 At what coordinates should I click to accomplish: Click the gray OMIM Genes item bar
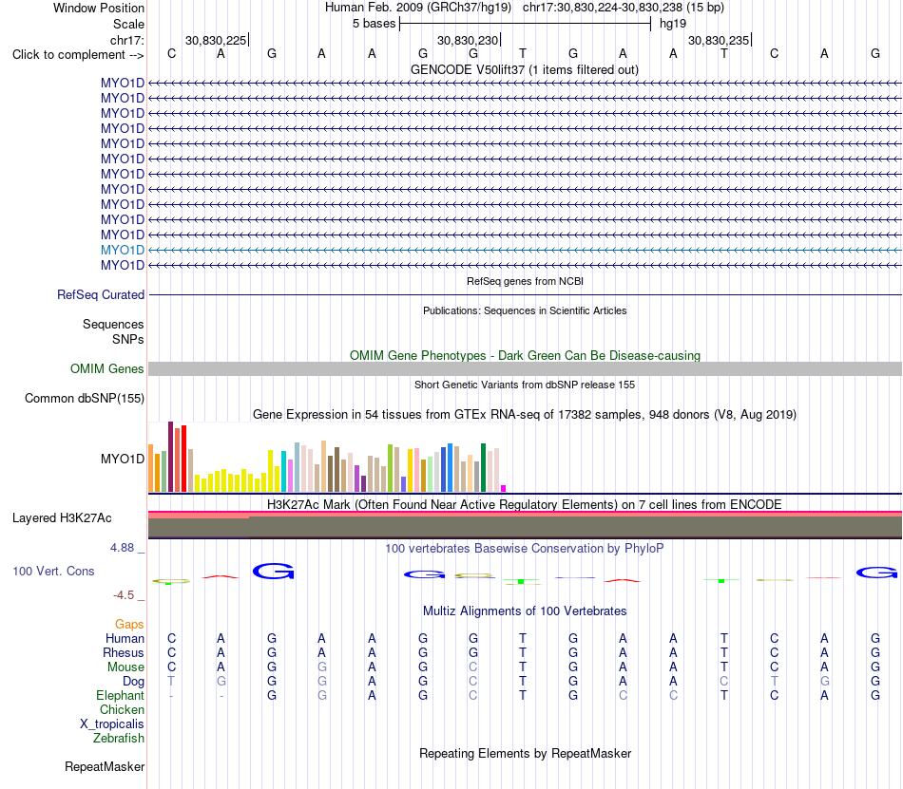tap(525, 369)
